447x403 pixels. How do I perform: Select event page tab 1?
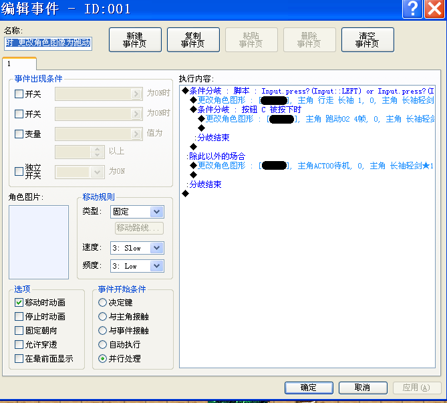click(x=19, y=63)
